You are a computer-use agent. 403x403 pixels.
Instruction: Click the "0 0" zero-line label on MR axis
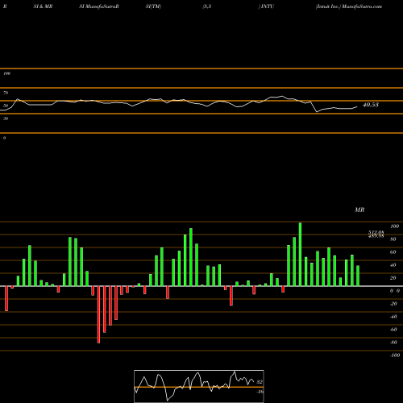395,291
